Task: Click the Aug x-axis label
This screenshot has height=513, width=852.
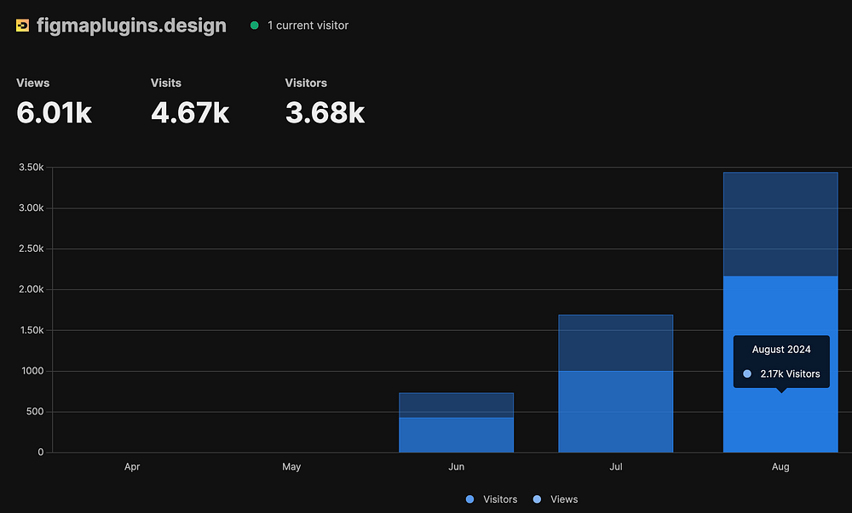Action: click(x=780, y=466)
